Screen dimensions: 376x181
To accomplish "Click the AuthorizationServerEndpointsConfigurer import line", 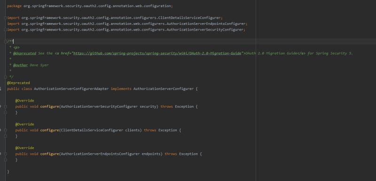I will (x=127, y=24).
